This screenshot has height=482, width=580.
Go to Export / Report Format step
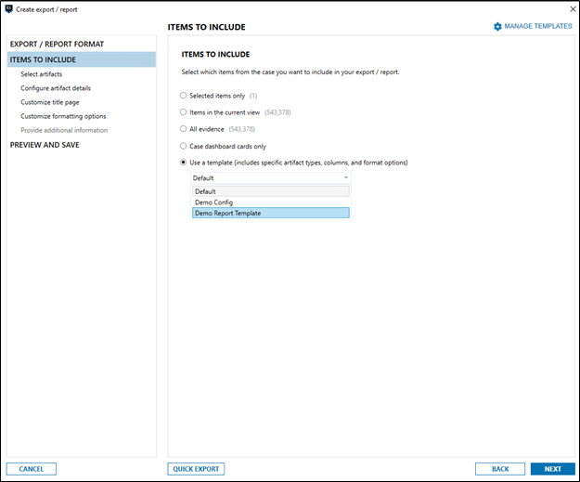57,44
